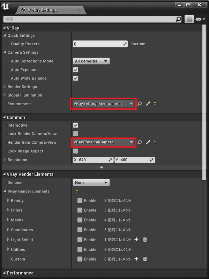The height and width of the screenshot is (279, 209).
Task: Expand the Filters elements row
Action: [x=8, y=210]
